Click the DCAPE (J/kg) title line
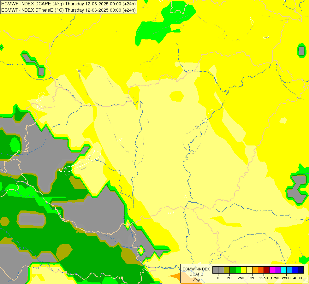 [x=68, y=4]
